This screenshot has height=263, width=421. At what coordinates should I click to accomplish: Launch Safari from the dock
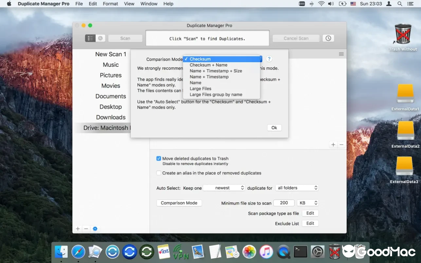[x=78, y=252]
